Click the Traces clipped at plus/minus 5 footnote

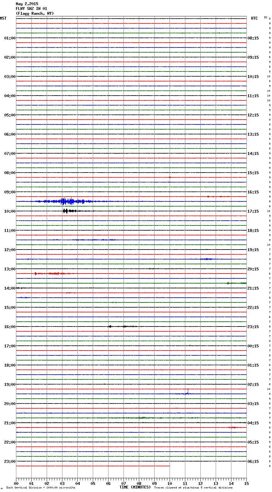click(x=193, y=488)
